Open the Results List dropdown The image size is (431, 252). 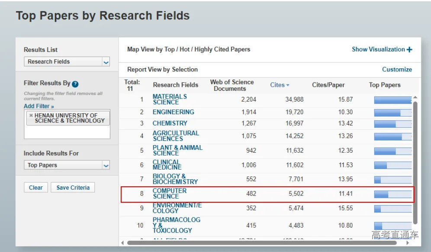pyautogui.click(x=67, y=62)
